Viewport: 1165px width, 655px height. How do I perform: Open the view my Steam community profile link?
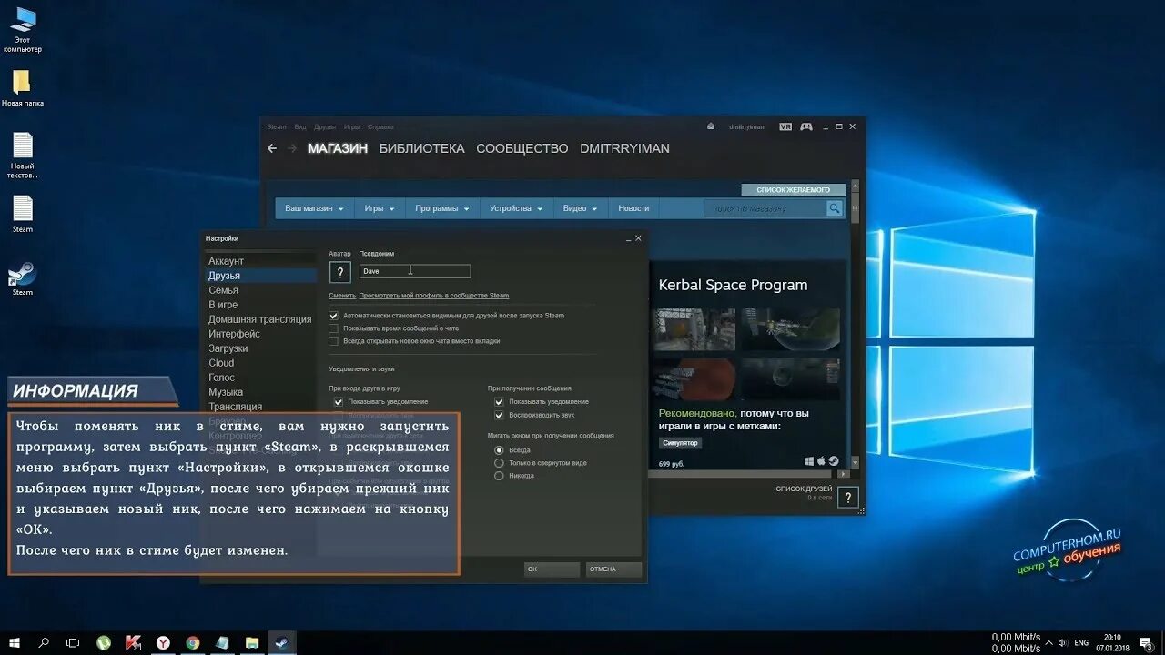click(434, 296)
